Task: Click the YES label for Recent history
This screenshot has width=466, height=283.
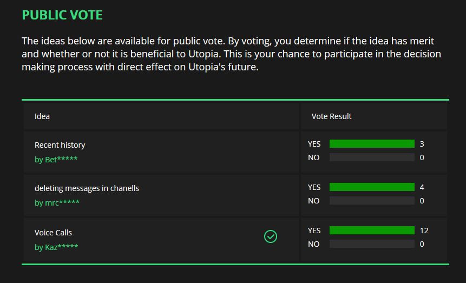Action: pyautogui.click(x=314, y=144)
